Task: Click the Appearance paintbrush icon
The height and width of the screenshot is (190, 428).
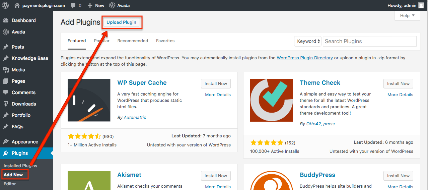Action: point(6,142)
